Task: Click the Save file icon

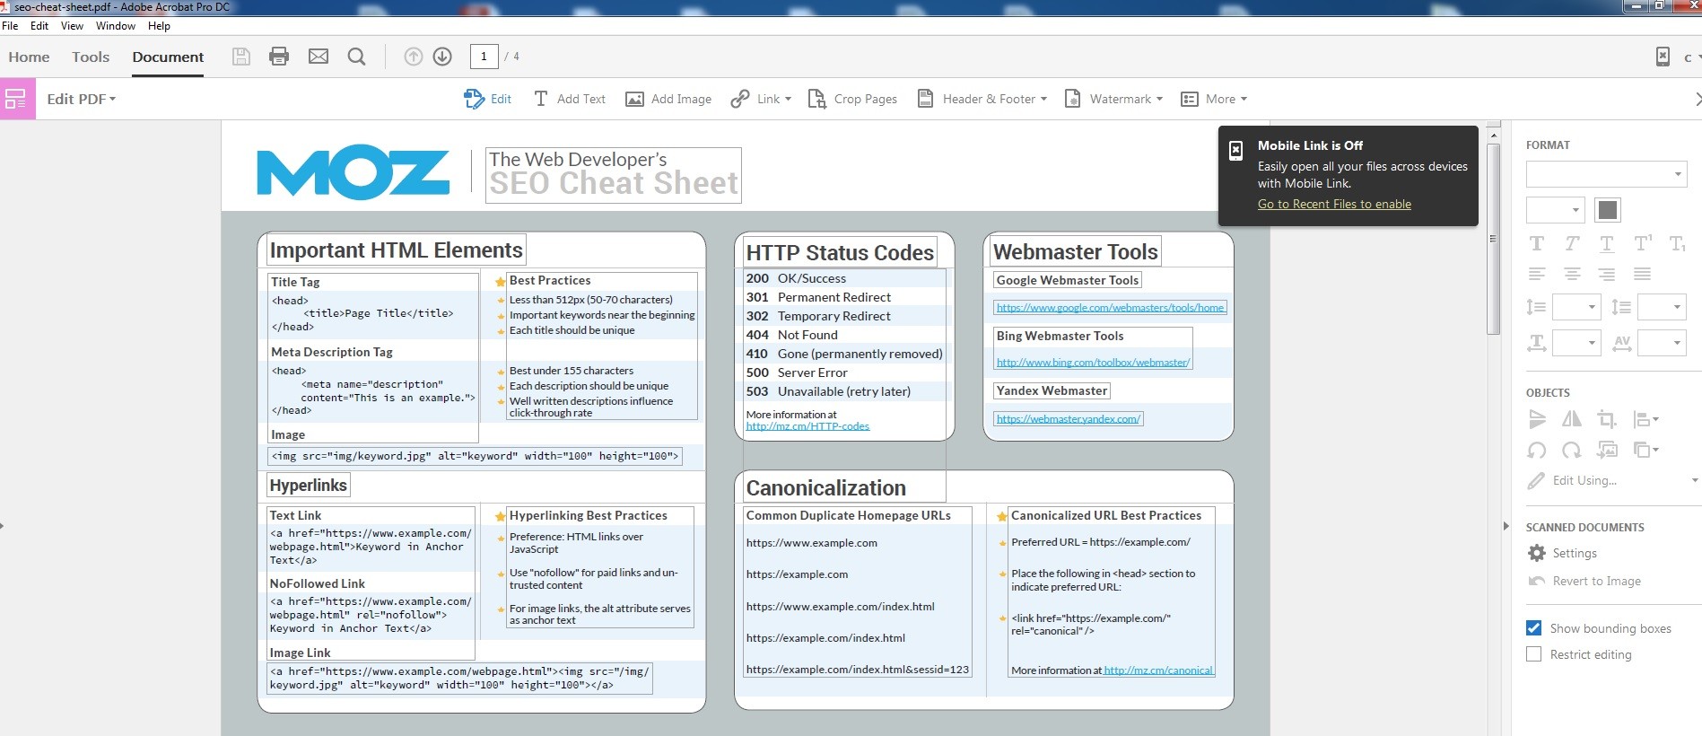Action: [240, 57]
